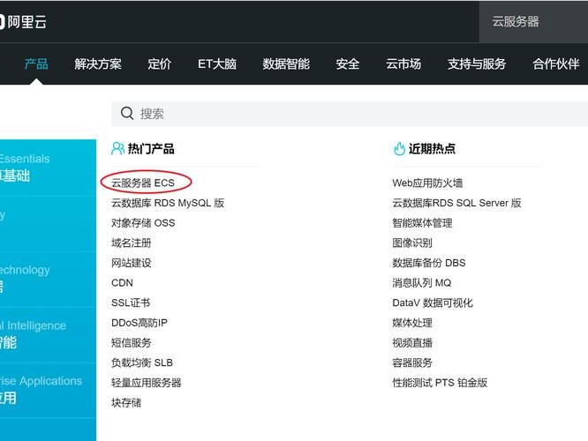Open the 支持与服务 menu

coord(477,64)
